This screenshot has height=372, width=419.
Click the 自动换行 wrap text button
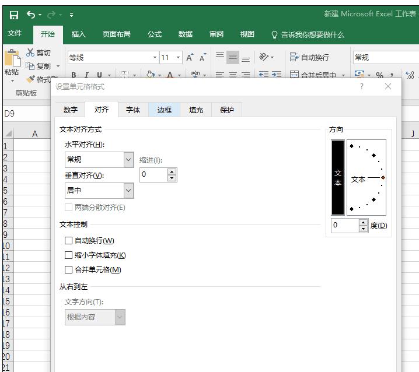coord(309,57)
